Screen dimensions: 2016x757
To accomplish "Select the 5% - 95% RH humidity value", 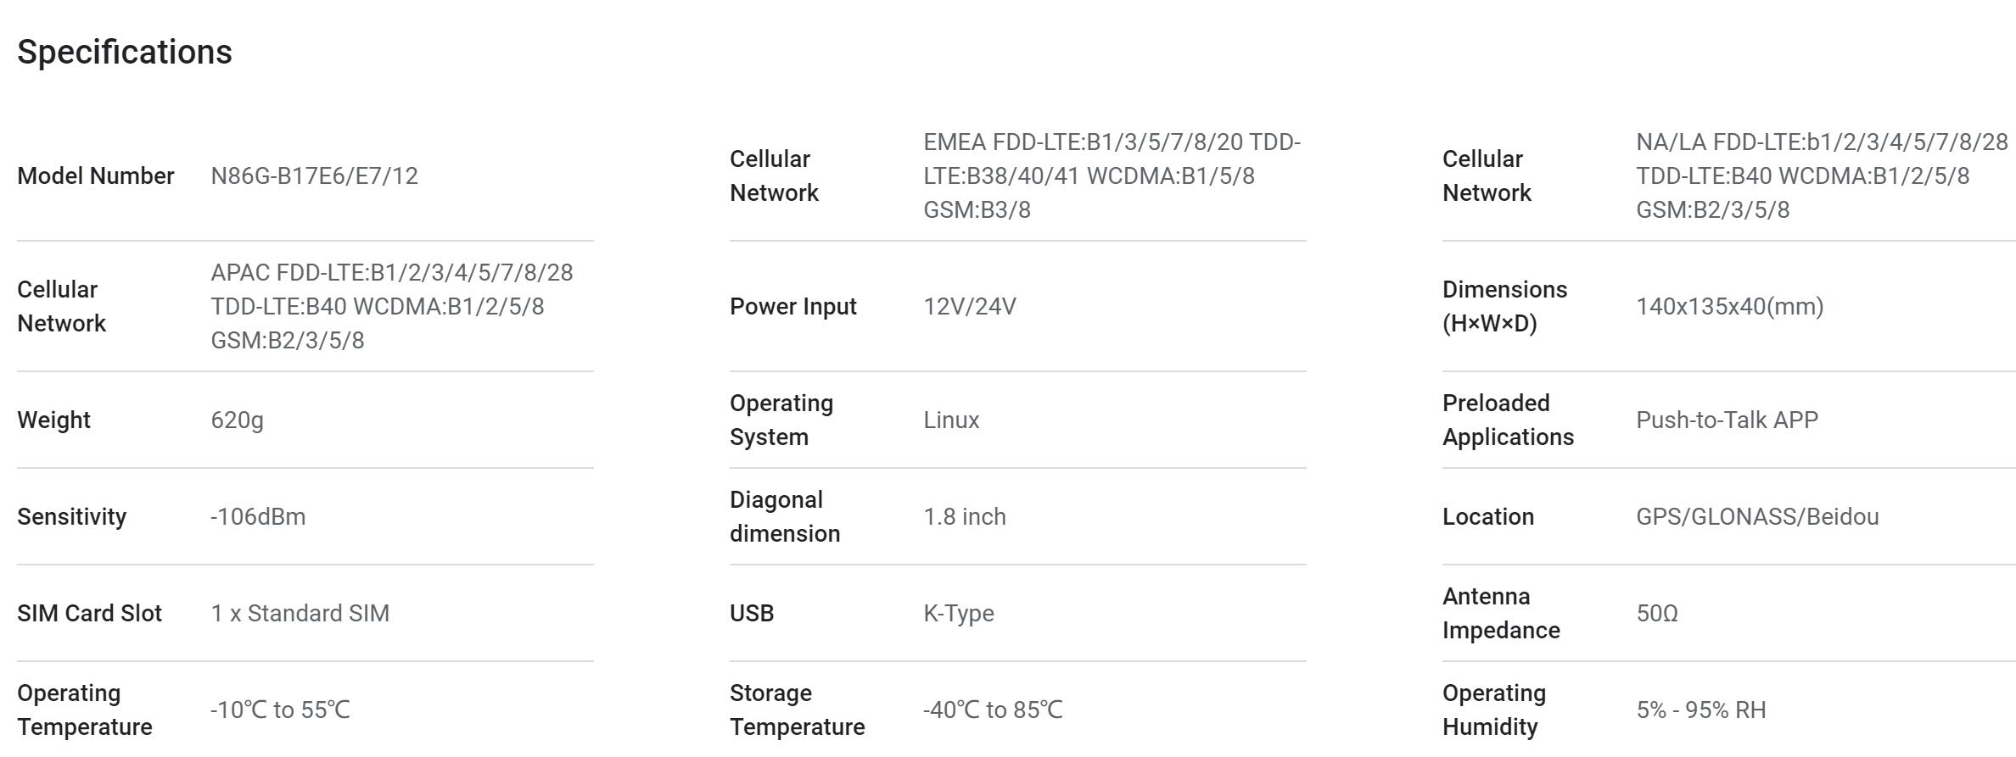I will 1700,710.
